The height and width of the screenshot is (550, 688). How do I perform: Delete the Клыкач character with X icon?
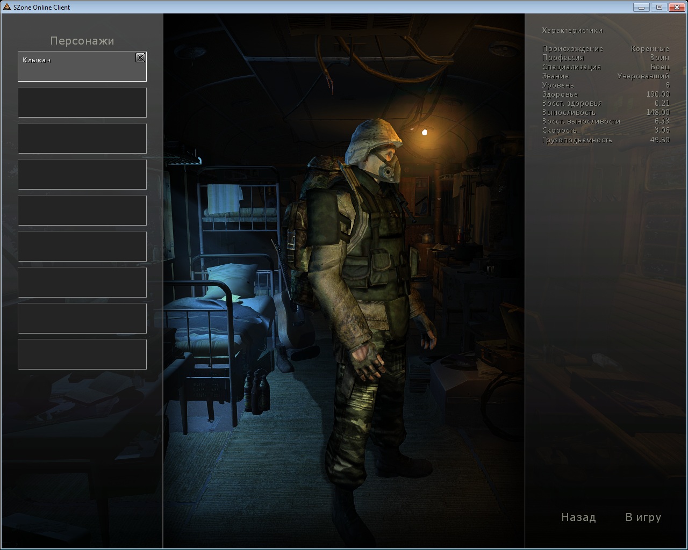coord(140,57)
